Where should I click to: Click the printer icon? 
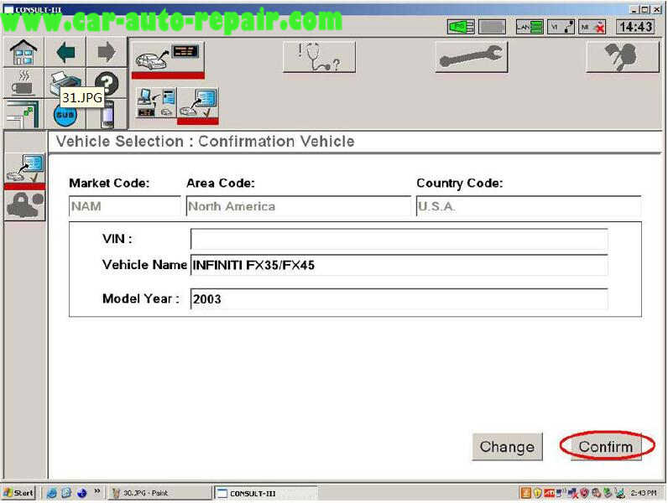tap(64, 82)
